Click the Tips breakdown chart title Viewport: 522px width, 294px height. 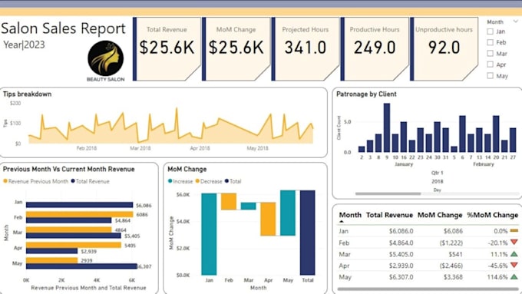[28, 94]
